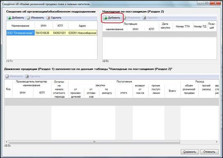Image resolution: width=223 pixels, height=158 pixels.
Task: Click Всего column header in Поступления
Action: click(172, 91)
